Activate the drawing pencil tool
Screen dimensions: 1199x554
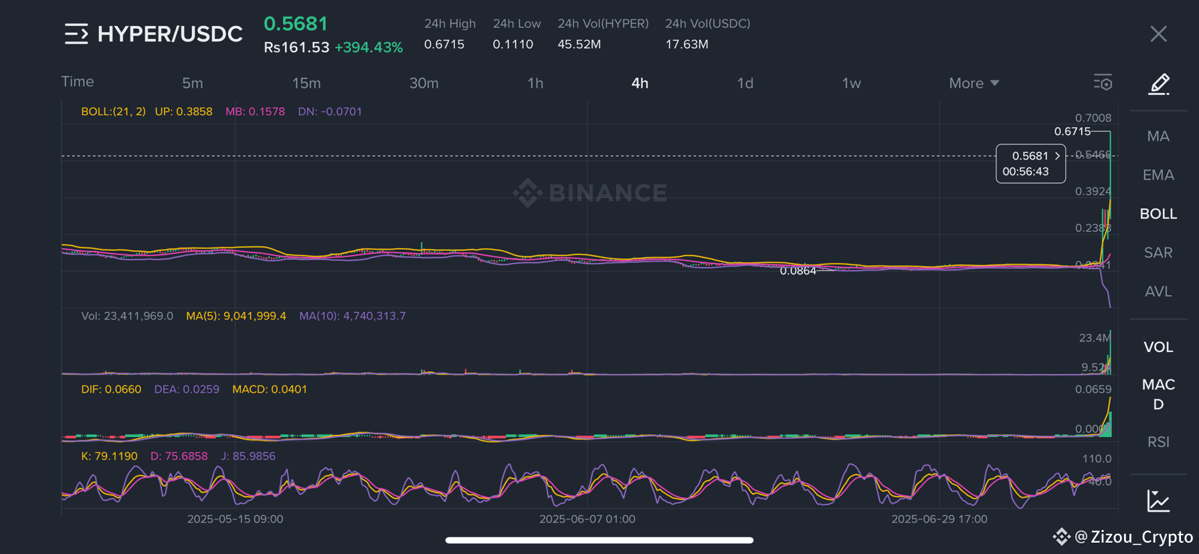[x=1159, y=84]
